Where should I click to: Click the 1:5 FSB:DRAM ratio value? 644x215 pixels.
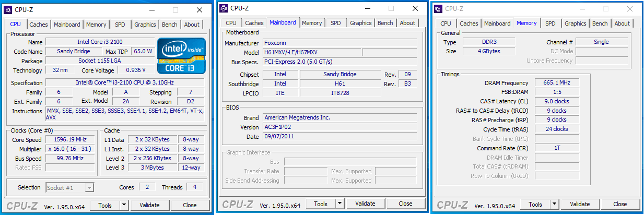[557, 92]
